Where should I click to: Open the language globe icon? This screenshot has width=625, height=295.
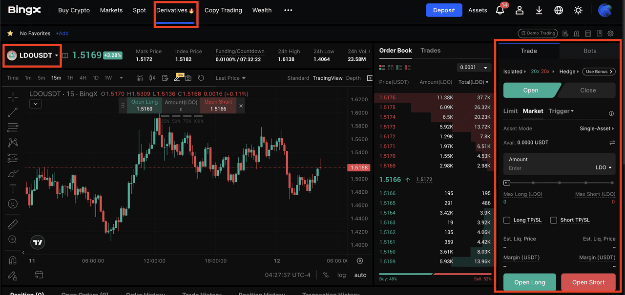tap(559, 10)
